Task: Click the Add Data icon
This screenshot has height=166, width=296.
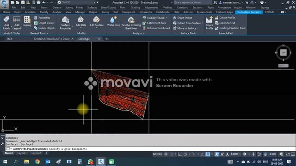Action: pyautogui.click(x=80, y=19)
